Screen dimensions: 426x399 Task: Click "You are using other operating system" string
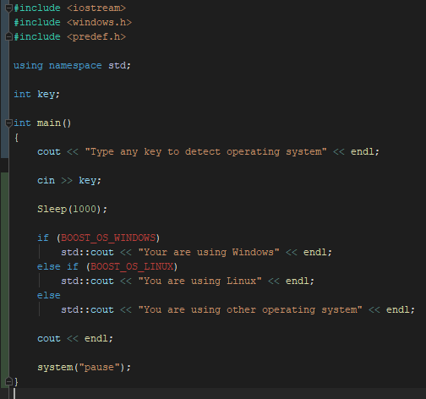pyautogui.click(x=250, y=309)
